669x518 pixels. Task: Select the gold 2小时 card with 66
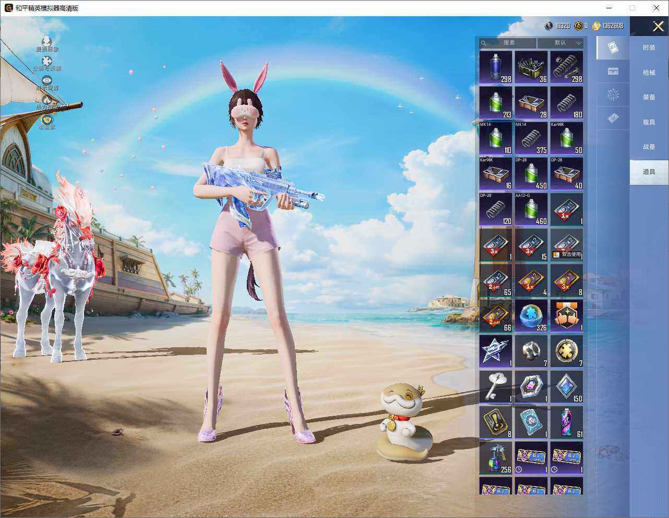[x=496, y=316]
